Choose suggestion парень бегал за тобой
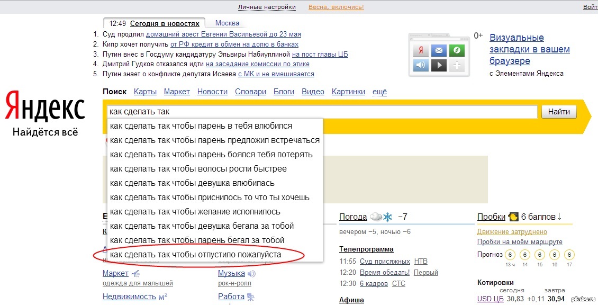The image size is (598, 305). pyautogui.click(x=215, y=240)
